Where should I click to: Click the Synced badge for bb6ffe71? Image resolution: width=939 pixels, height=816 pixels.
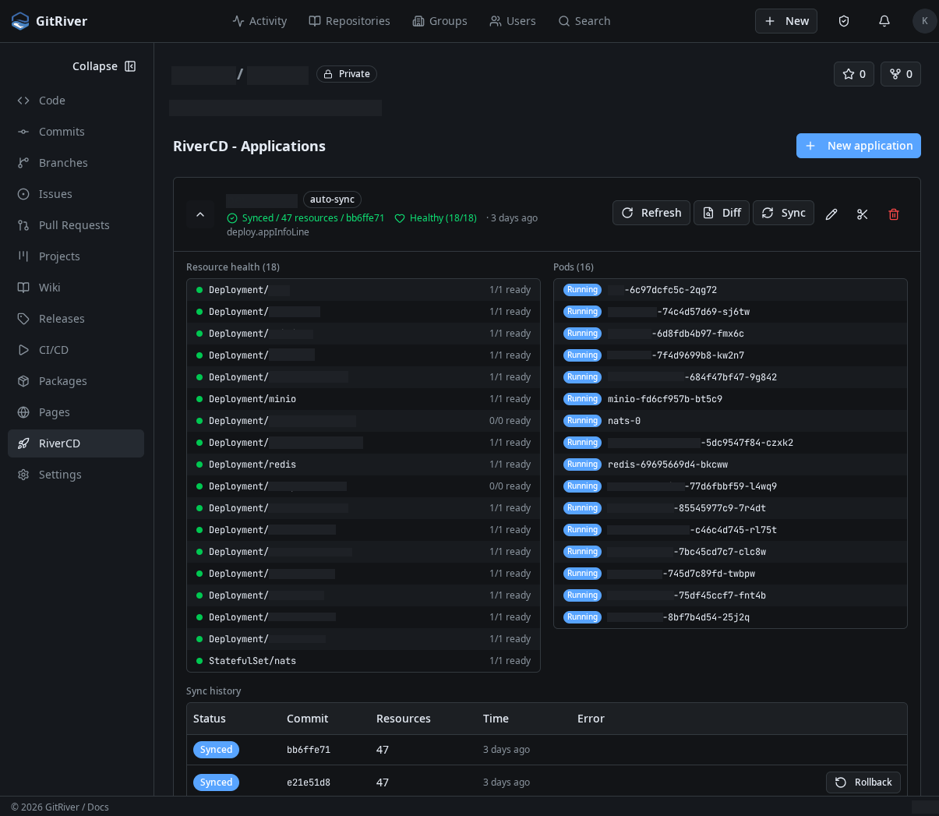point(216,750)
